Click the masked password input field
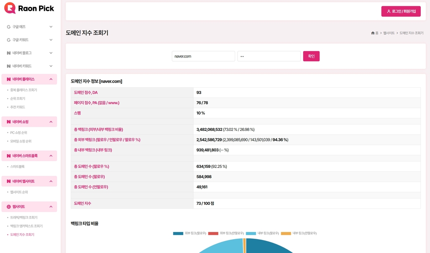Image resolution: width=430 pixels, height=253 pixels. [x=269, y=56]
